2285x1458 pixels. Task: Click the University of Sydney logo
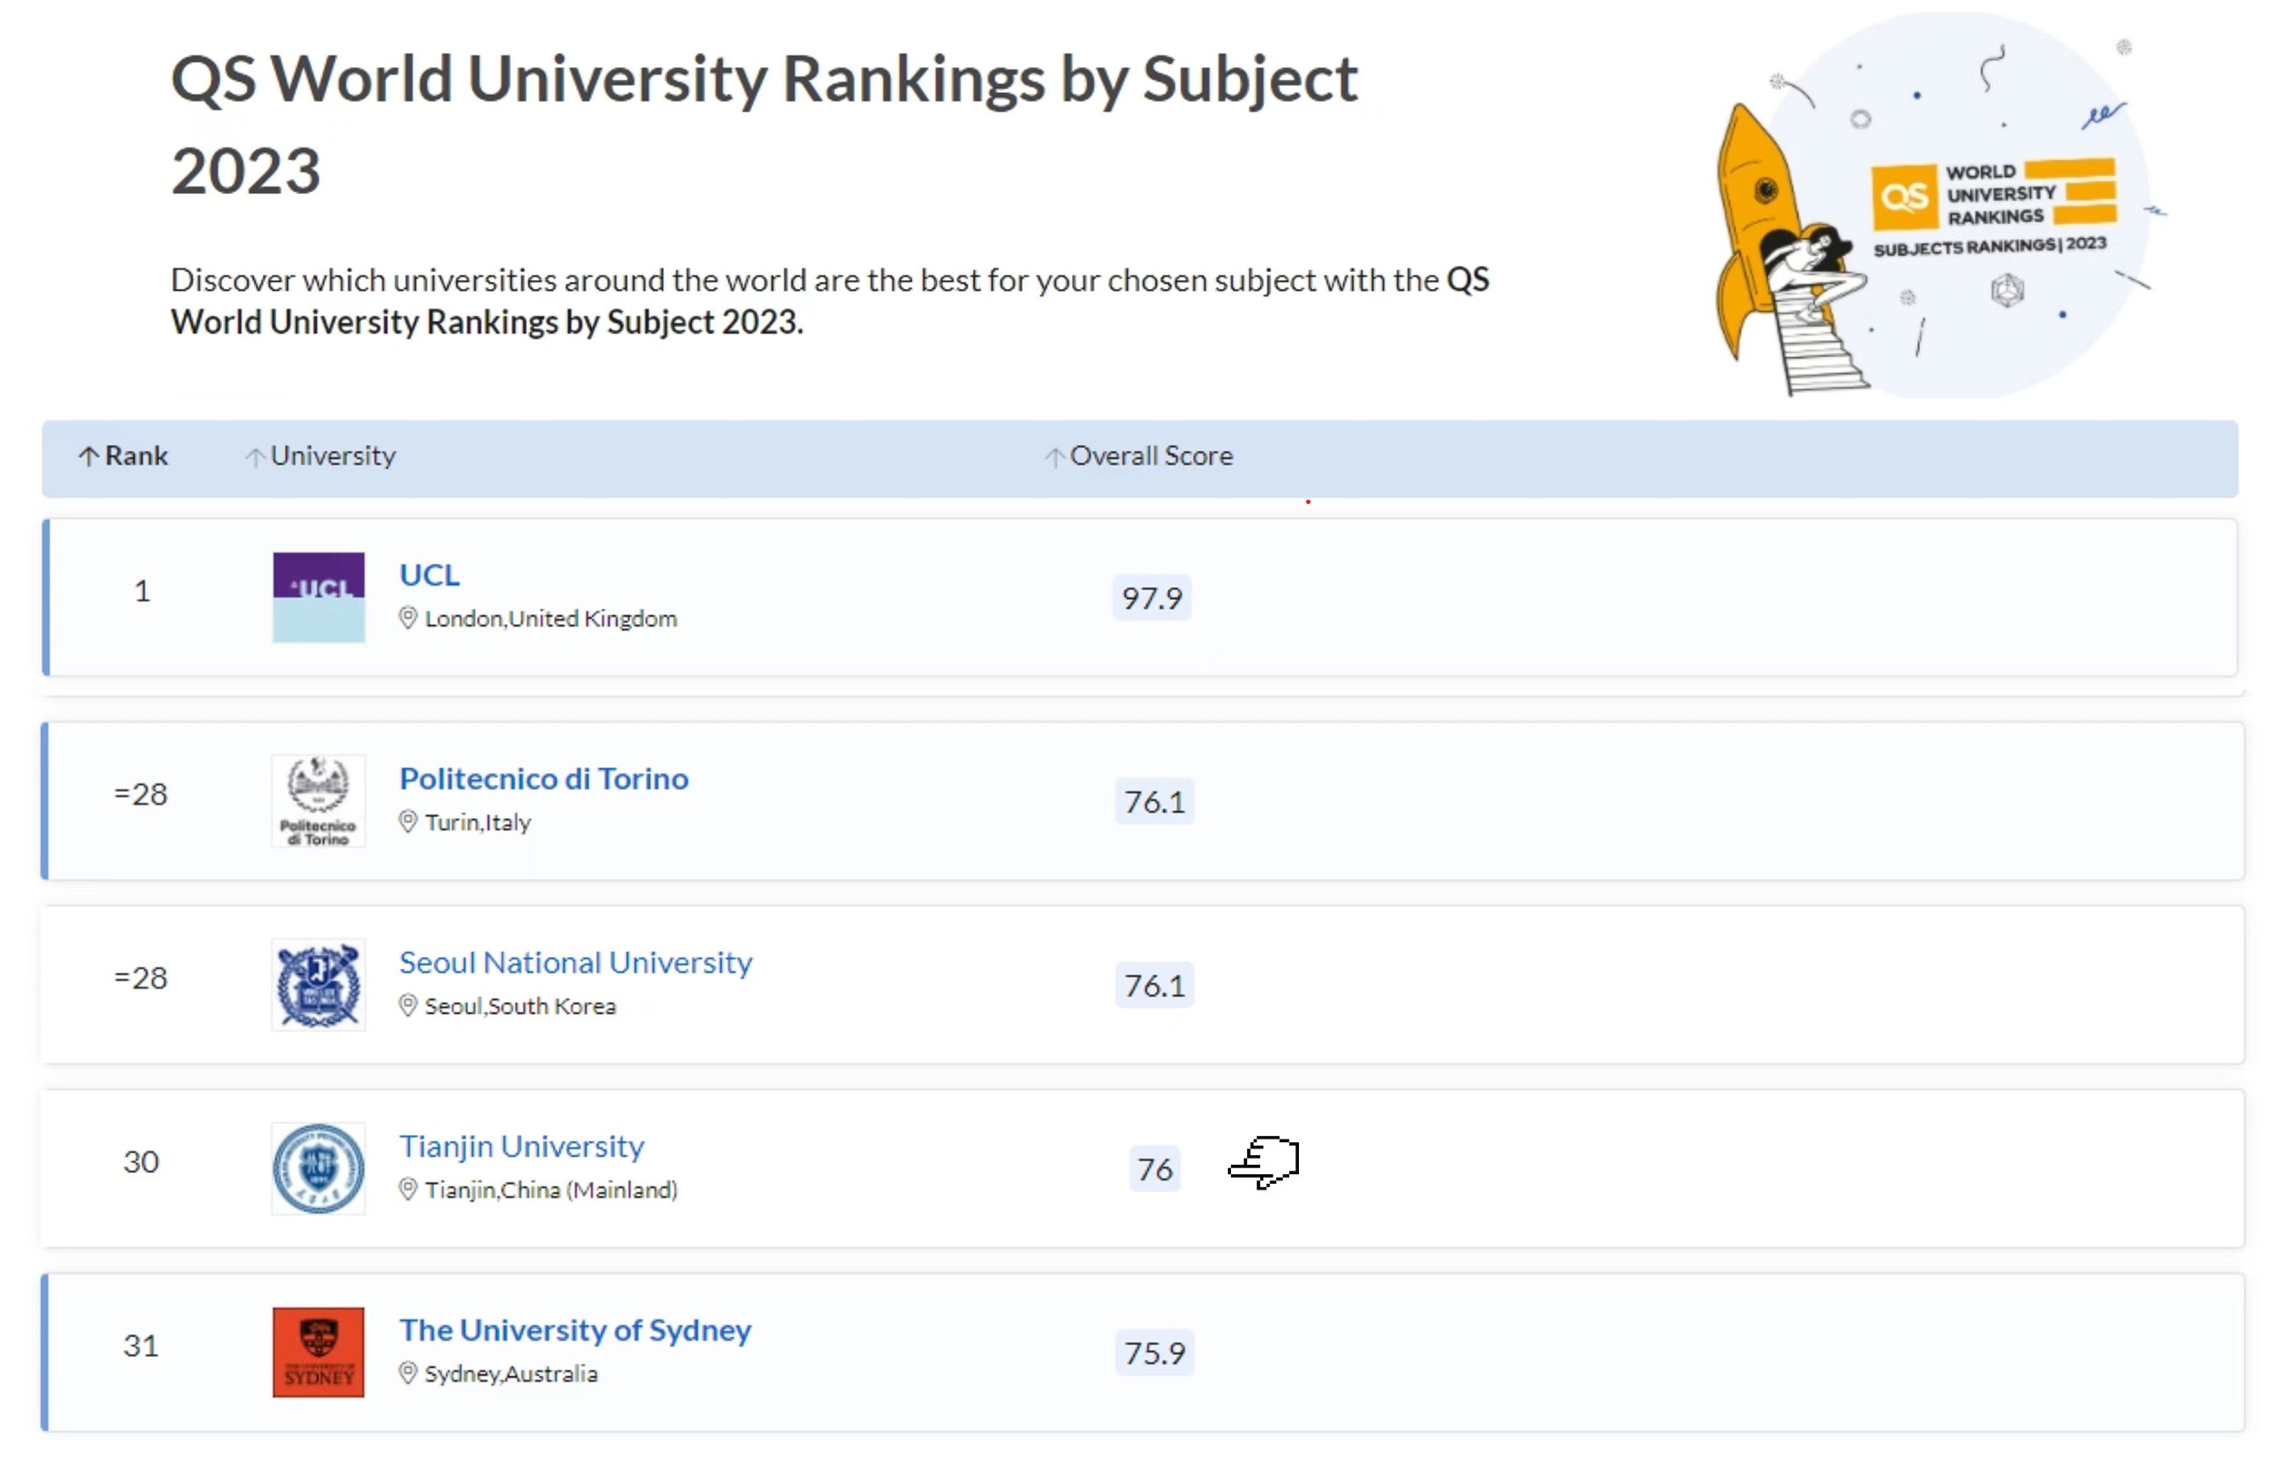(318, 1352)
